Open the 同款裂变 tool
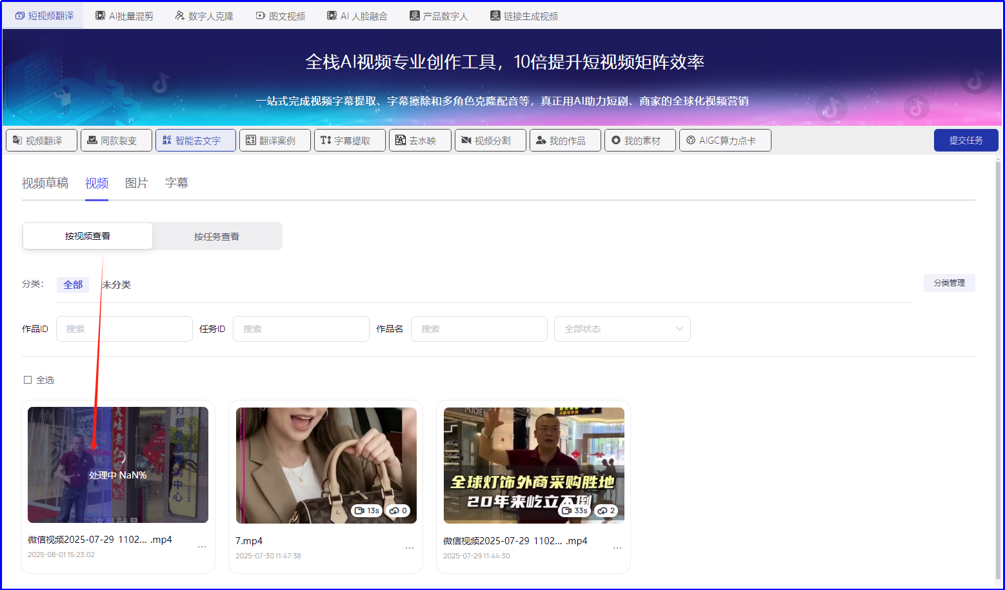1005x590 pixels. pyautogui.click(x=116, y=140)
